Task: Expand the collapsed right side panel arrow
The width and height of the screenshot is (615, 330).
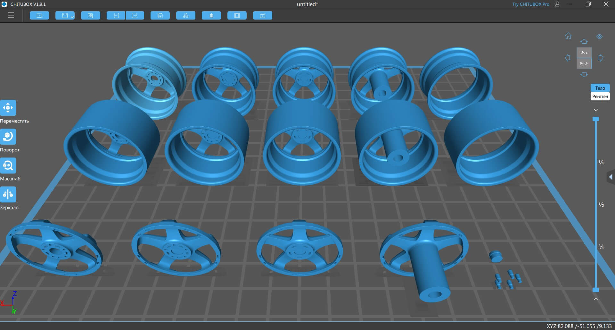Action: click(611, 177)
